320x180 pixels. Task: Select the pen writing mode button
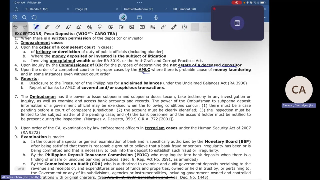(123, 17)
